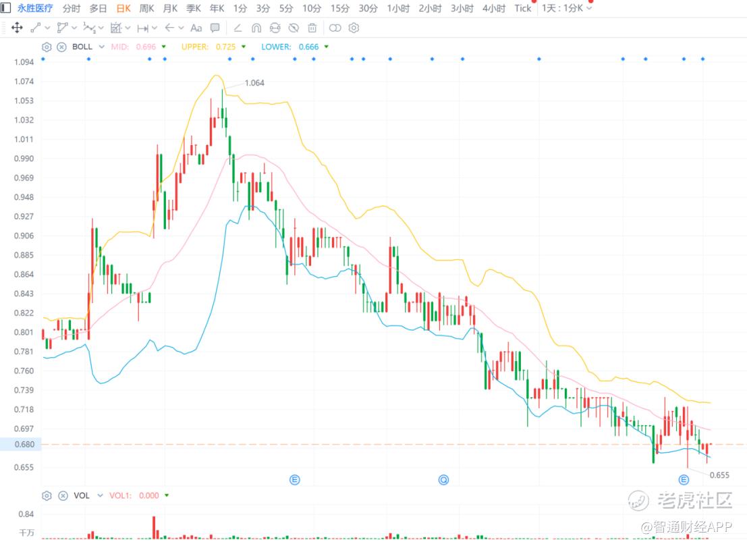
Task: Delete all drawings with trash icon
Action: coord(312,28)
